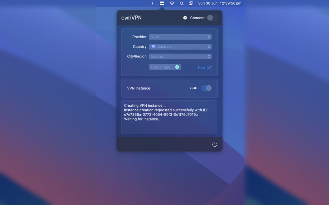Click the ownVPN menu bar icon

(162, 3)
